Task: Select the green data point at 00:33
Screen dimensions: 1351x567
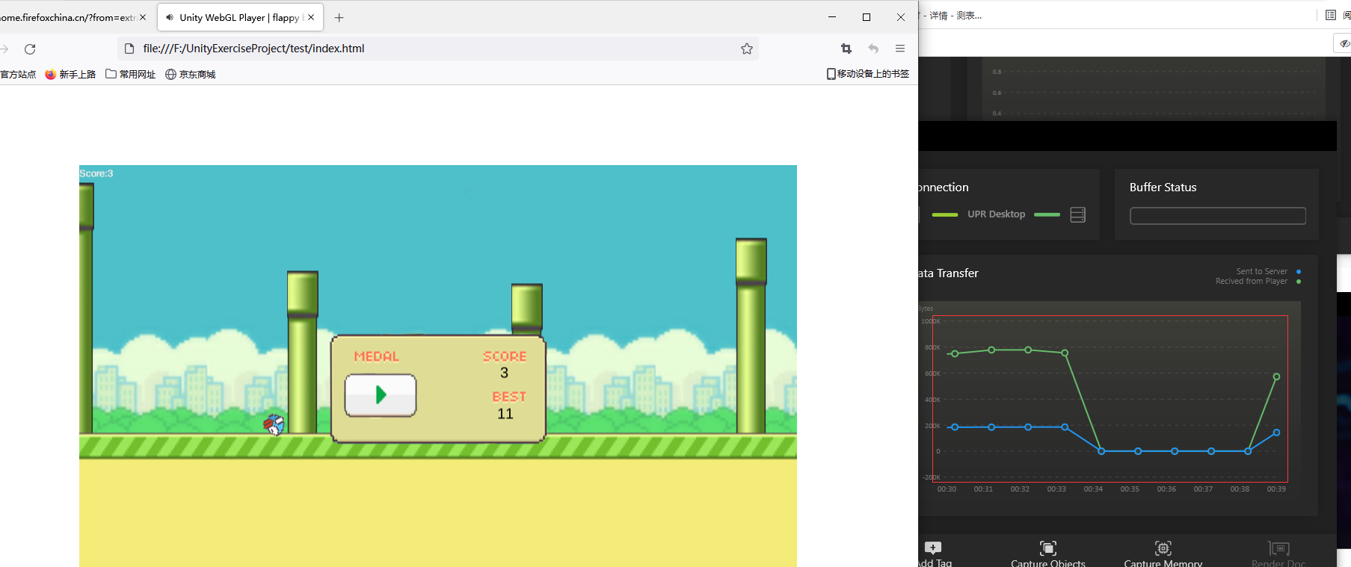Action: (x=1065, y=353)
